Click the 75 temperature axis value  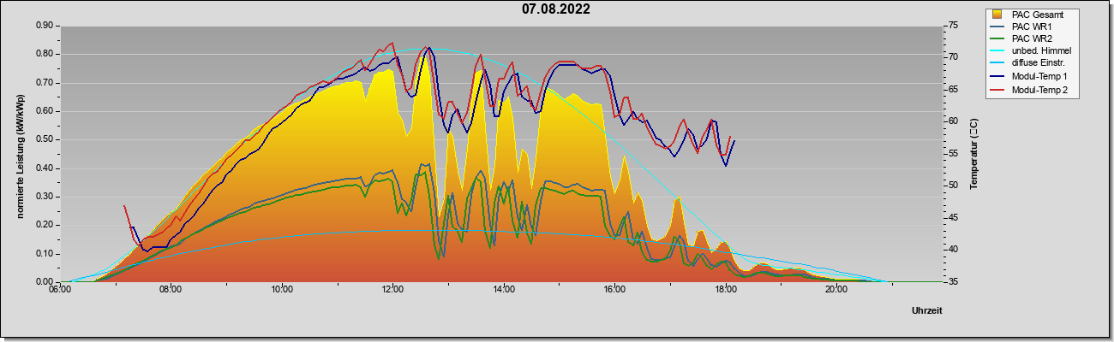click(953, 26)
